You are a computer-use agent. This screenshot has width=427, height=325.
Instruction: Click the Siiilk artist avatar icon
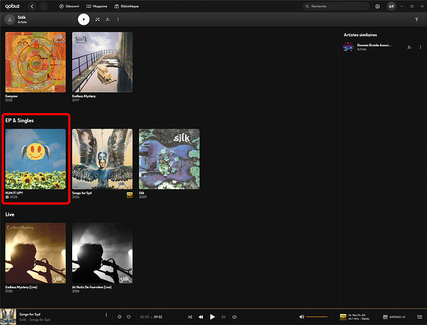(10, 19)
